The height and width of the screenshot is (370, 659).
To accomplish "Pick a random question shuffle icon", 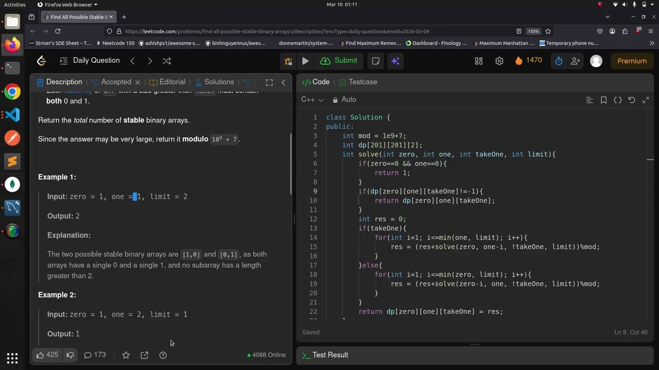I will 167,61.
